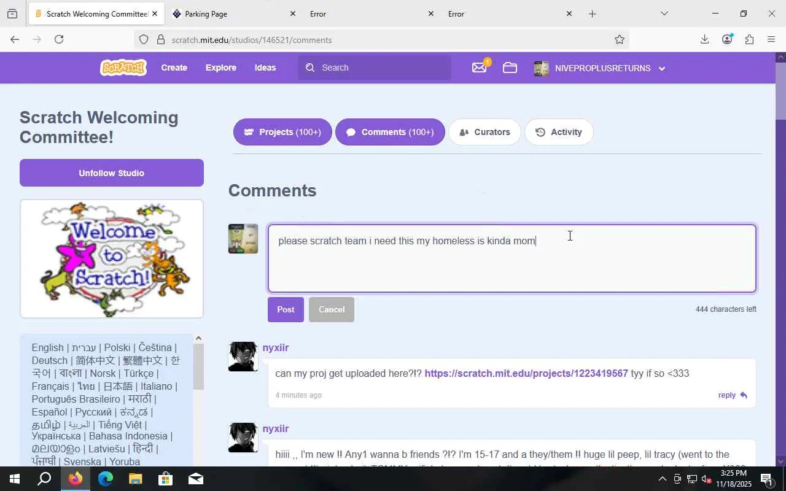Screen dimensions: 786x491
Task: Open File Explorer from taskbar
Action: [x=135, y=479]
